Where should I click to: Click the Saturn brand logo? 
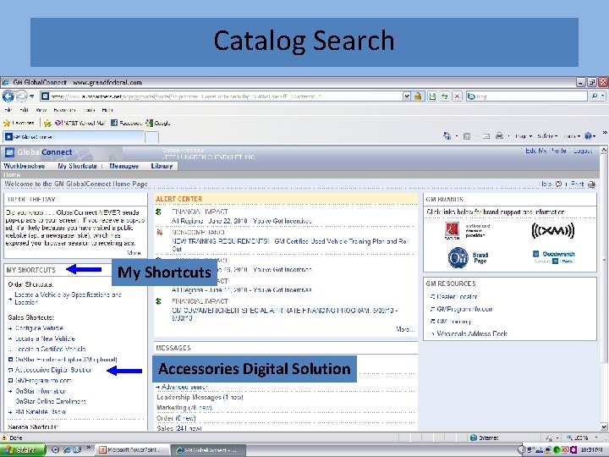[453, 231]
